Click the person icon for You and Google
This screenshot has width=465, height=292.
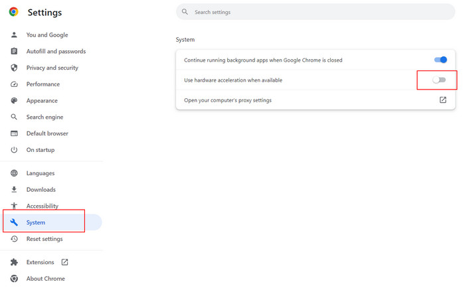pos(14,35)
